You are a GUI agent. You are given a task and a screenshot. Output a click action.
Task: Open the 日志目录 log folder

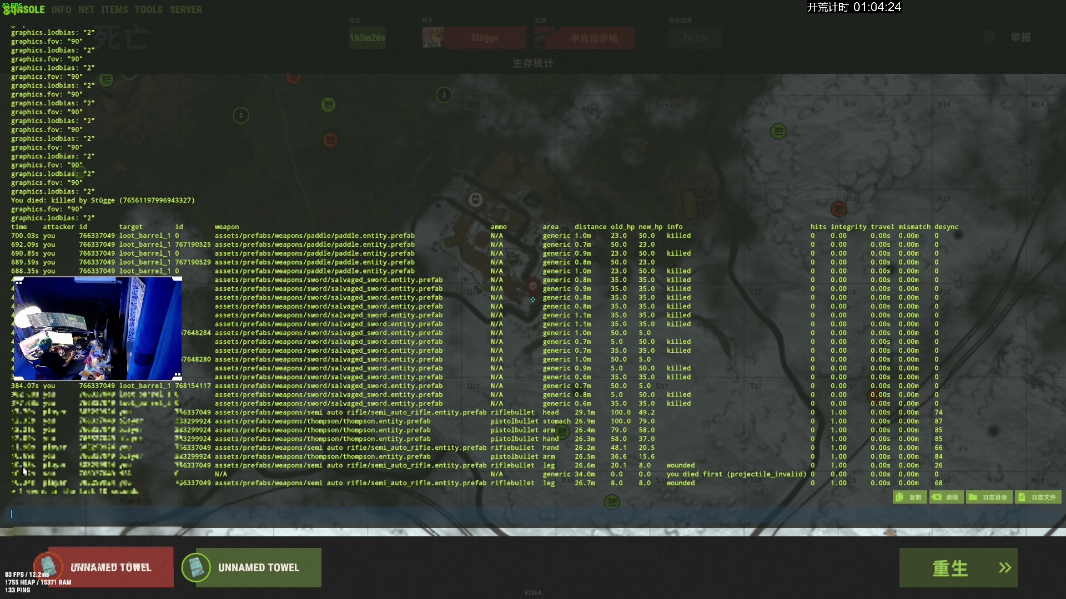pyautogui.click(x=989, y=497)
